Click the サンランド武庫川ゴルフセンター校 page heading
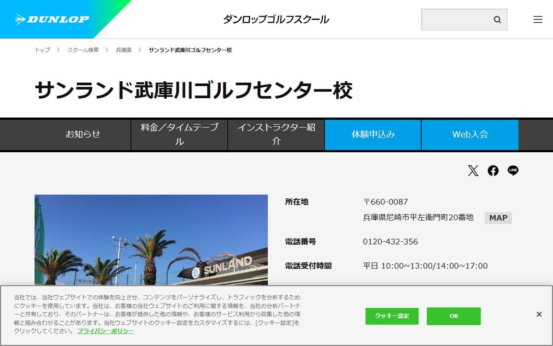This screenshot has width=553, height=346. [194, 90]
